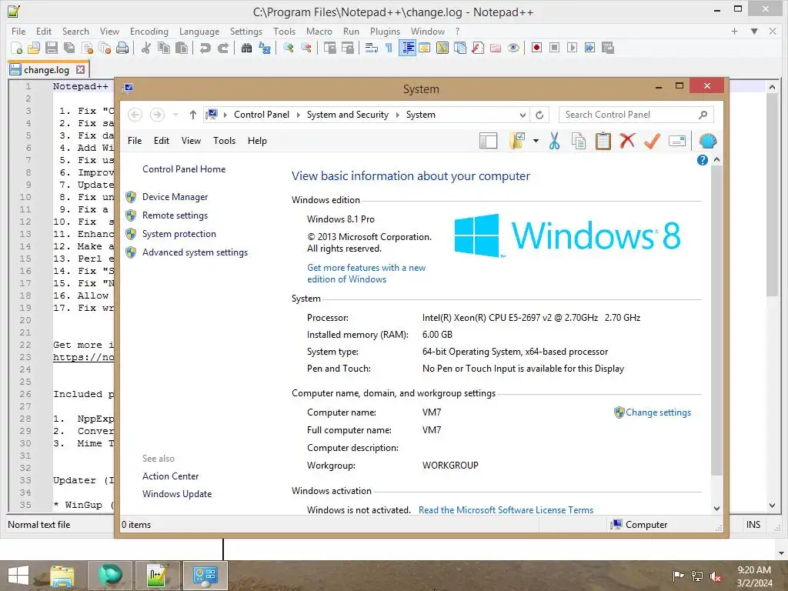Toggle Monitoring eye icon in Notepad++ toolbar

pos(513,48)
